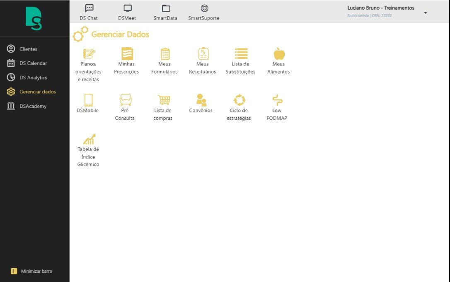Open the Lista de compras cart icon
Screen dimensions: 450x282
pyautogui.click(x=164, y=100)
